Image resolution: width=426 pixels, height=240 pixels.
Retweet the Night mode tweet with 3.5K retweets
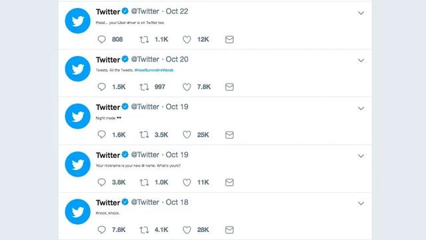144,135
